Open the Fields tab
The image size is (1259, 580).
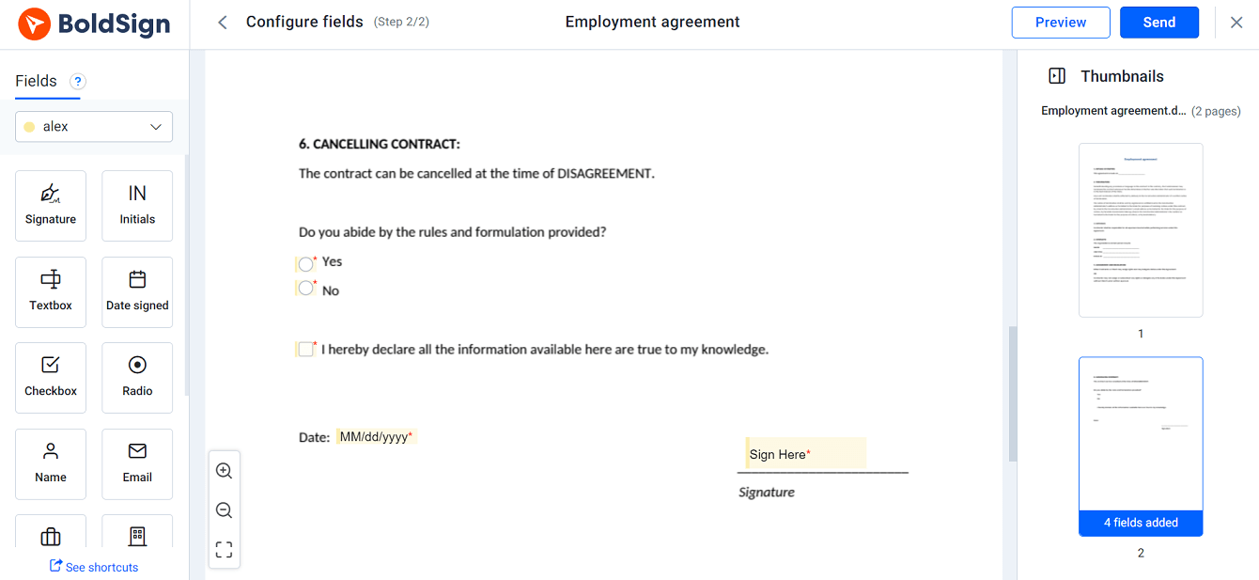37,81
